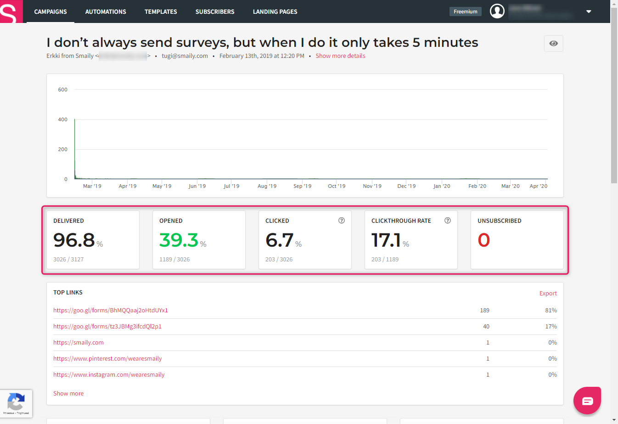The height and width of the screenshot is (424, 618).
Task: Open help icon for Clickthrough Rate
Action: (448, 220)
